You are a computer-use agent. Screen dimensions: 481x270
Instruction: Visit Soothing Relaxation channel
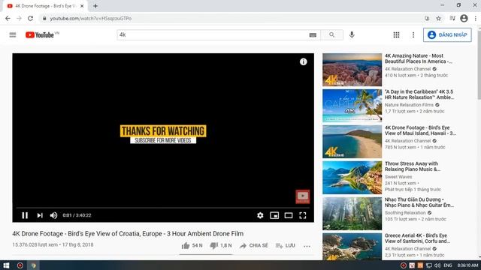click(x=405, y=213)
